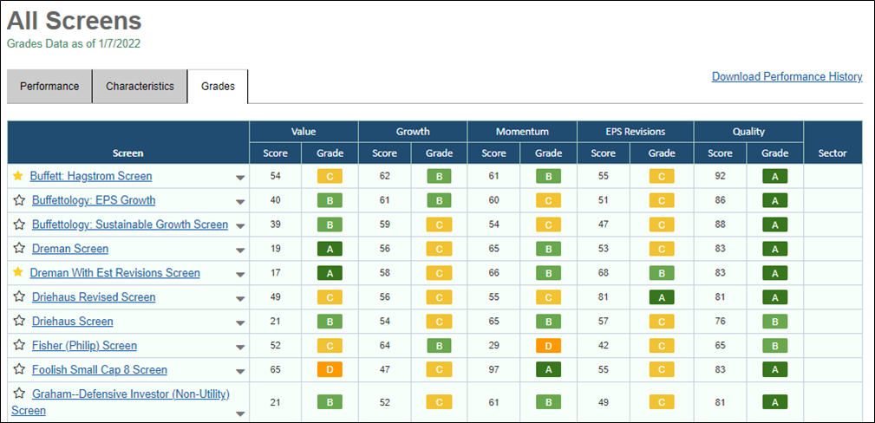The height and width of the screenshot is (423, 875).
Task: Switch to the Performance tab
Action: (49, 87)
